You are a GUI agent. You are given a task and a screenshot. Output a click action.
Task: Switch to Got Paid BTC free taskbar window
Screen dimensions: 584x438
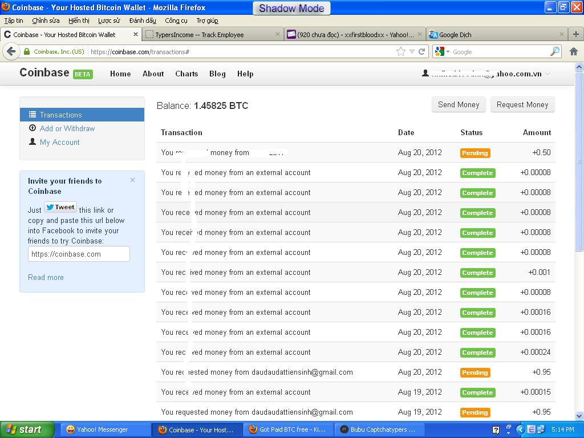289,430
